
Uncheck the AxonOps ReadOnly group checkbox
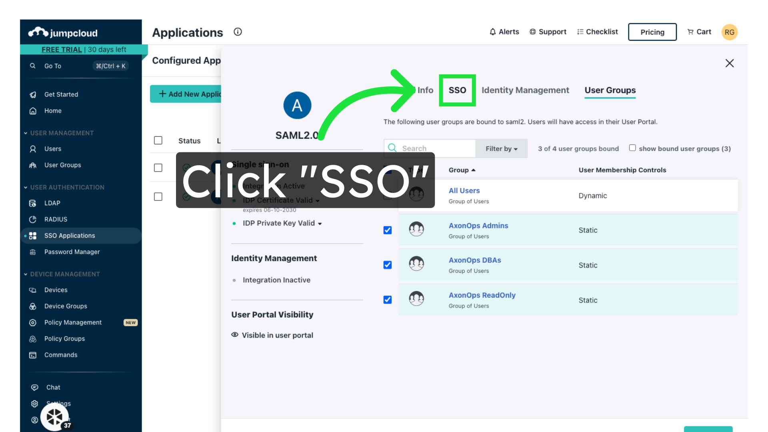pyautogui.click(x=387, y=300)
